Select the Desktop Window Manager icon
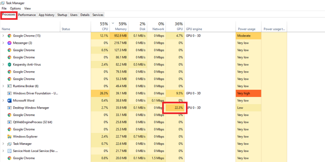 [9, 108]
